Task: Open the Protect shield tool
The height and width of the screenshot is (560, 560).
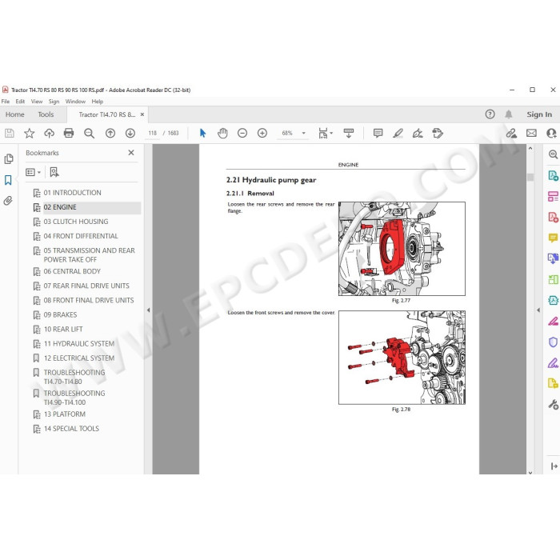Action: tap(553, 342)
